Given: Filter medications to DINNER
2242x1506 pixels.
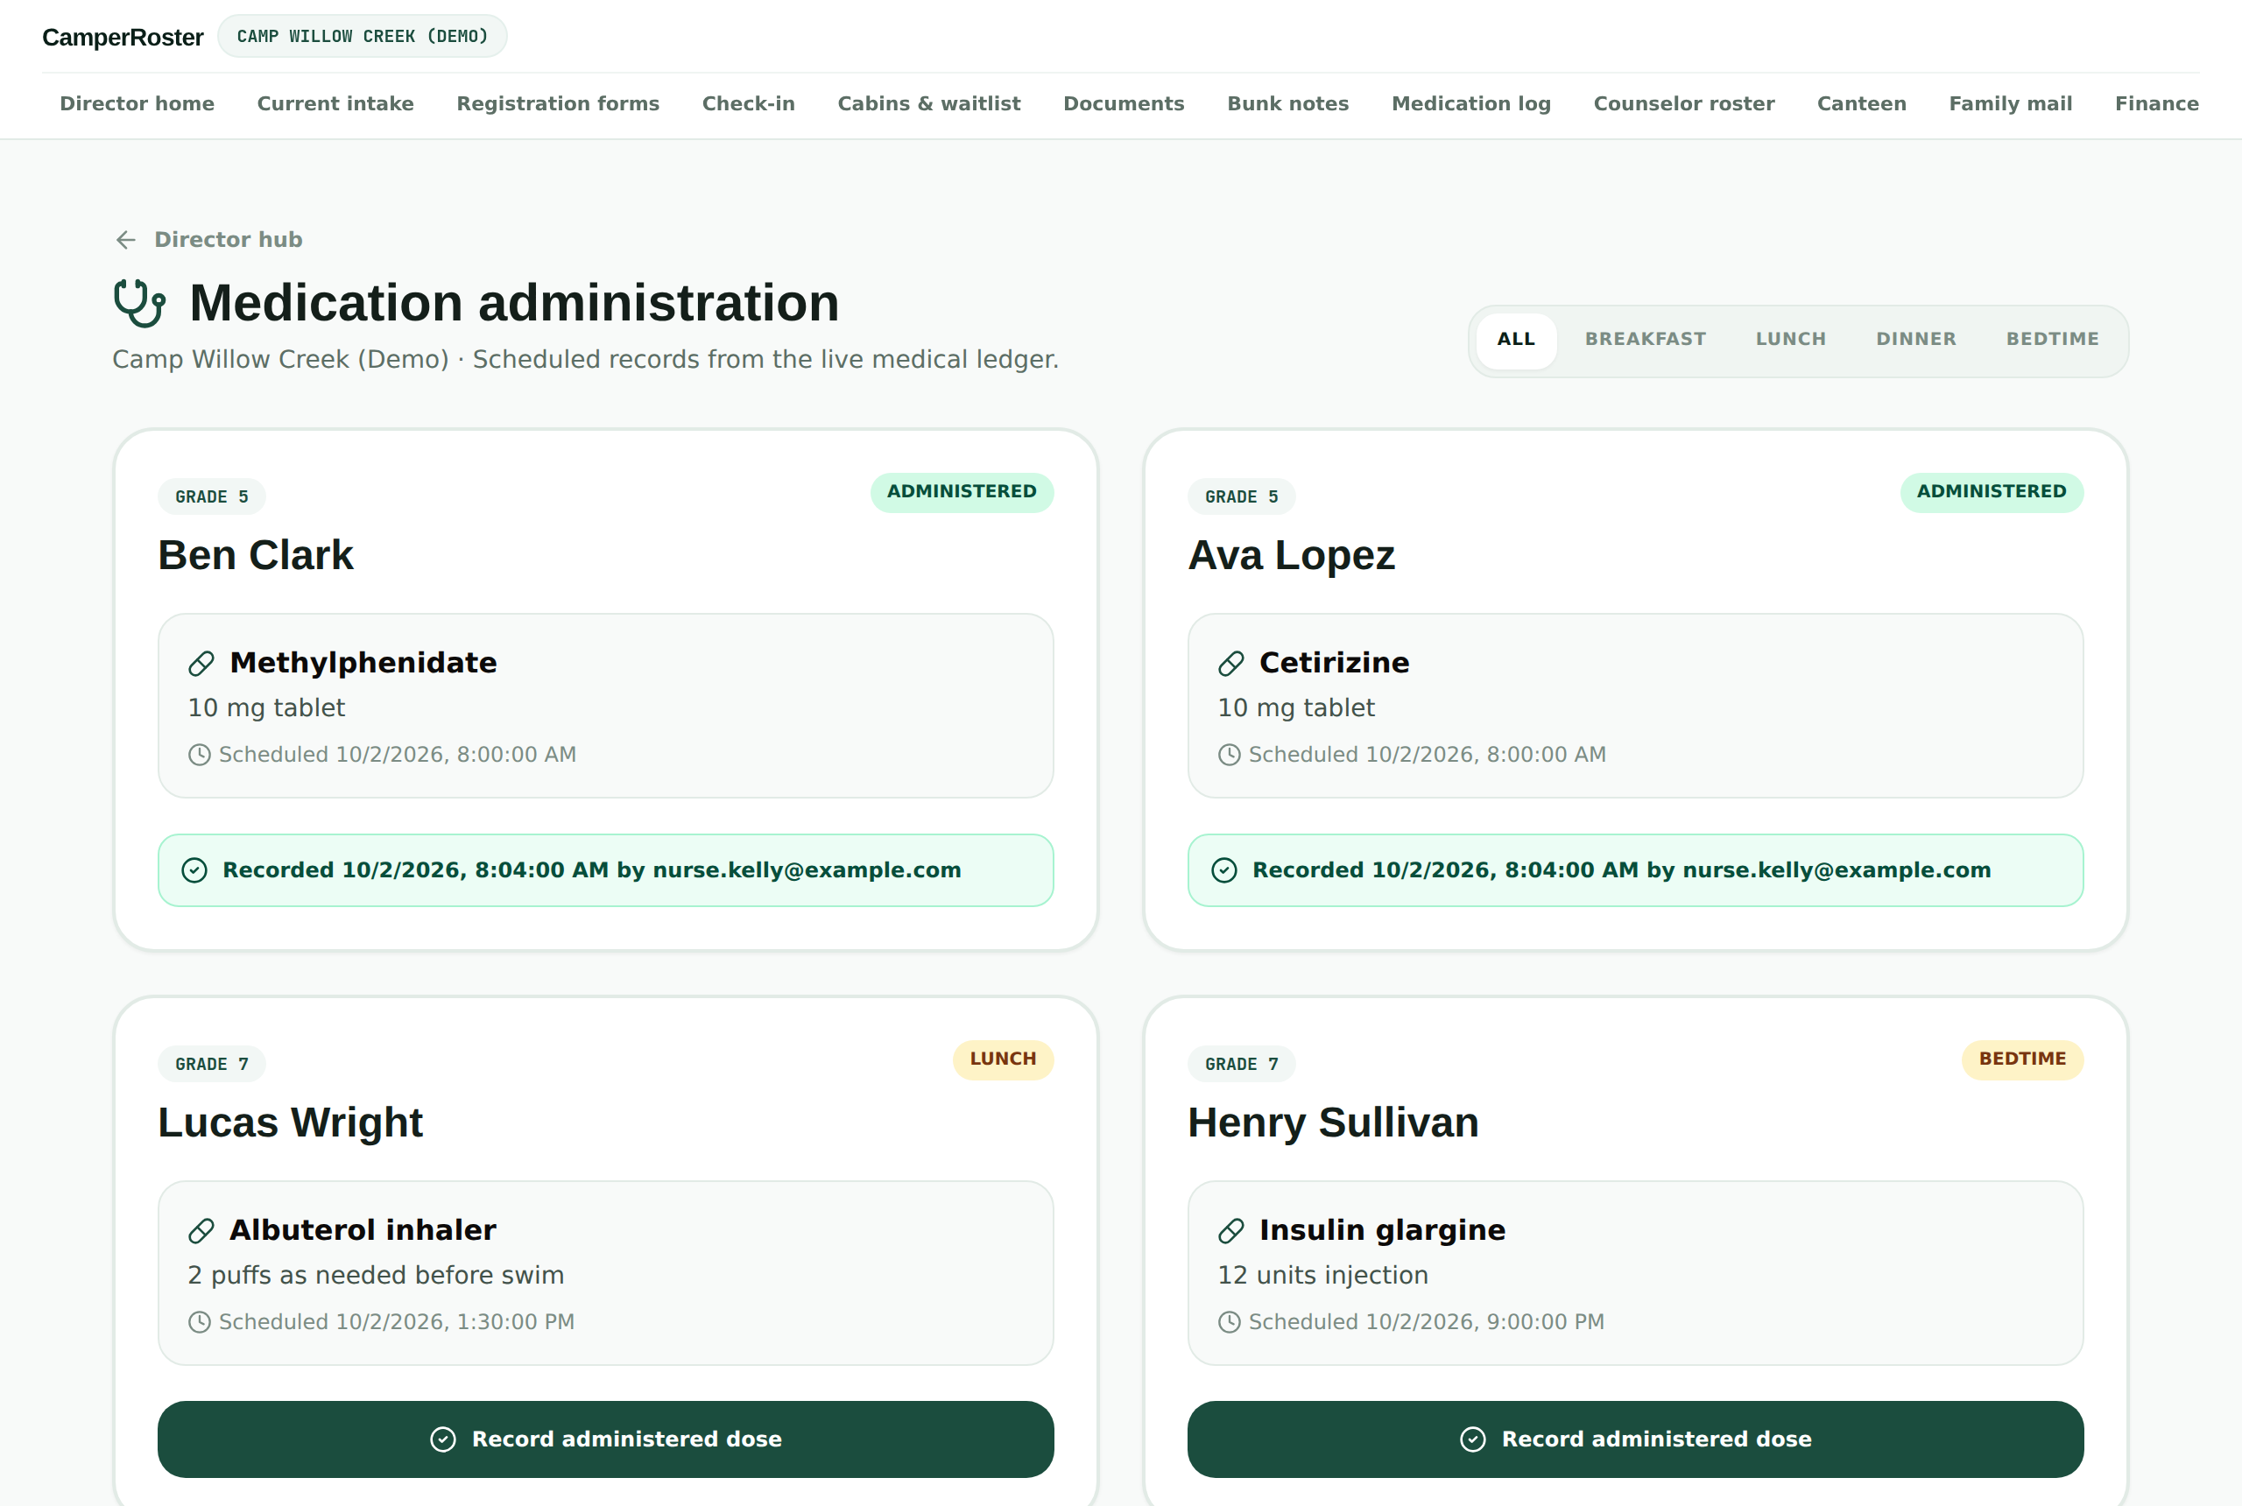Looking at the screenshot, I should (1915, 340).
